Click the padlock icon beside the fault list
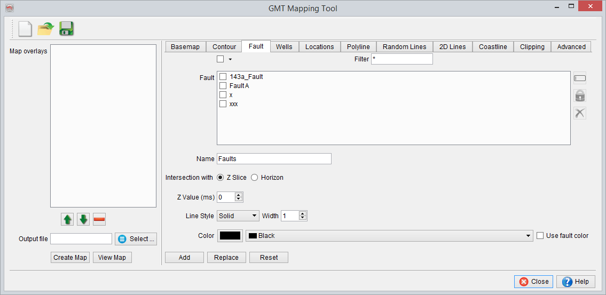606x295 pixels. 579,96
